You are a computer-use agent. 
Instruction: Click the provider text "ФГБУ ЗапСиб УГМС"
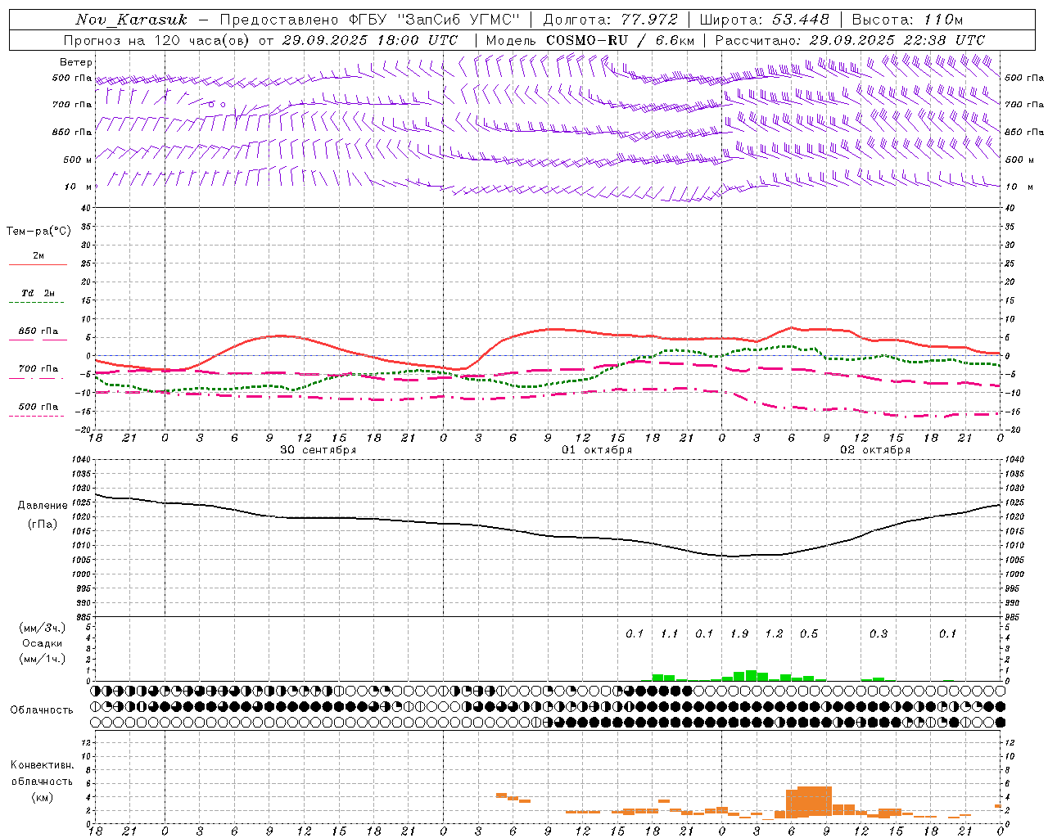click(434, 20)
